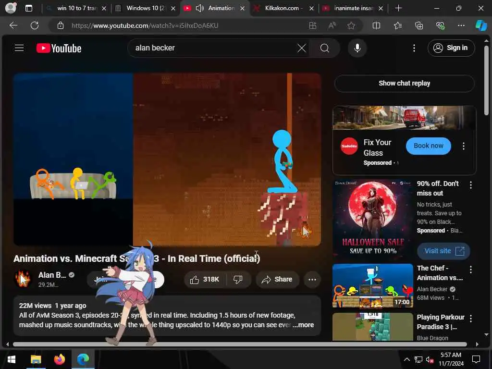Open YouTube hamburger guide menu
The image size is (492, 369).
tap(19, 48)
